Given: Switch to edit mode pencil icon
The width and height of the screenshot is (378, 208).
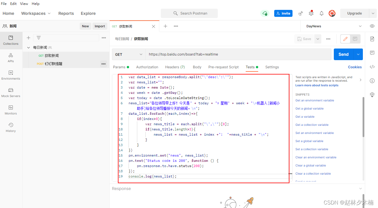Looking at the screenshot, I should point(345,39).
